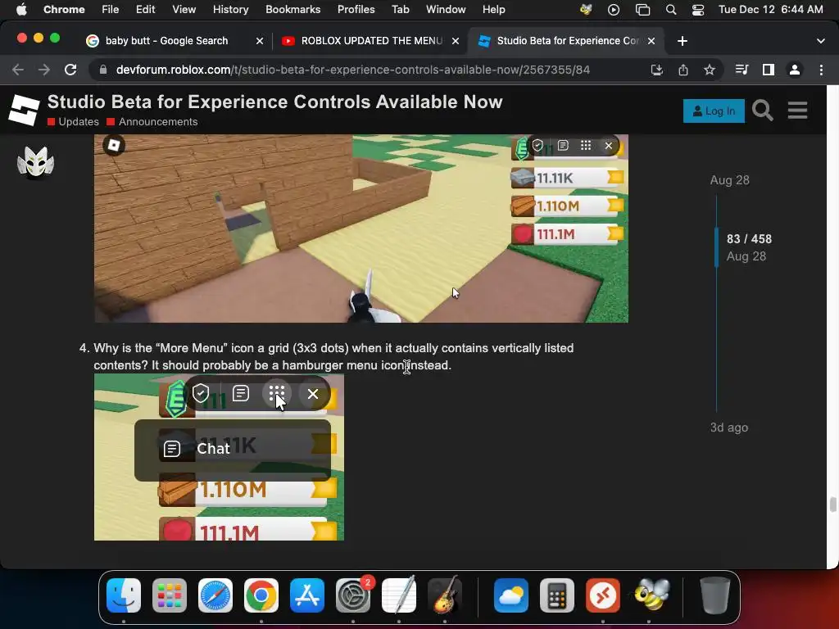Open Chrome's three-dot menu
This screenshot has height=629, width=839.
(x=821, y=70)
